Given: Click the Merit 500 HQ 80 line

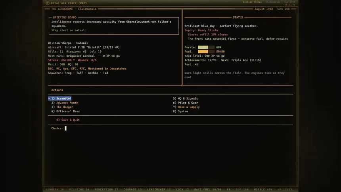Looking at the screenshot, I should (x=63, y=64).
